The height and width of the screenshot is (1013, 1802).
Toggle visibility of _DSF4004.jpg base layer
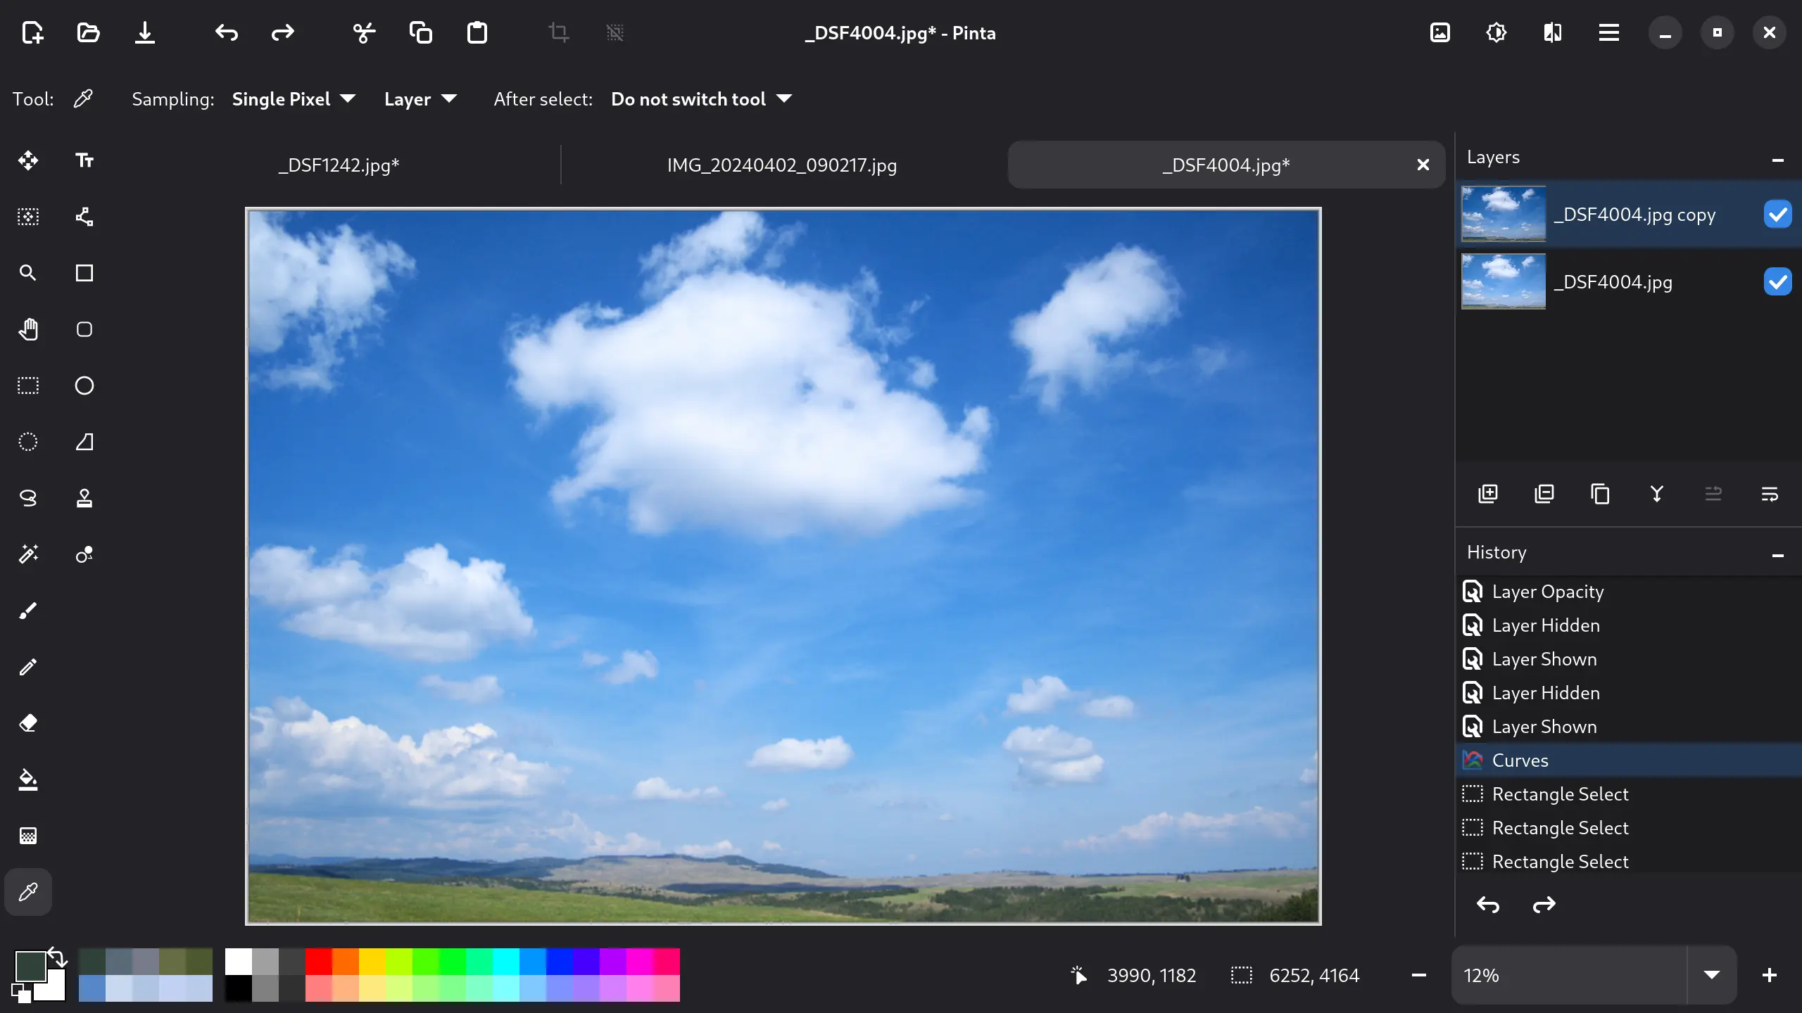tap(1777, 282)
